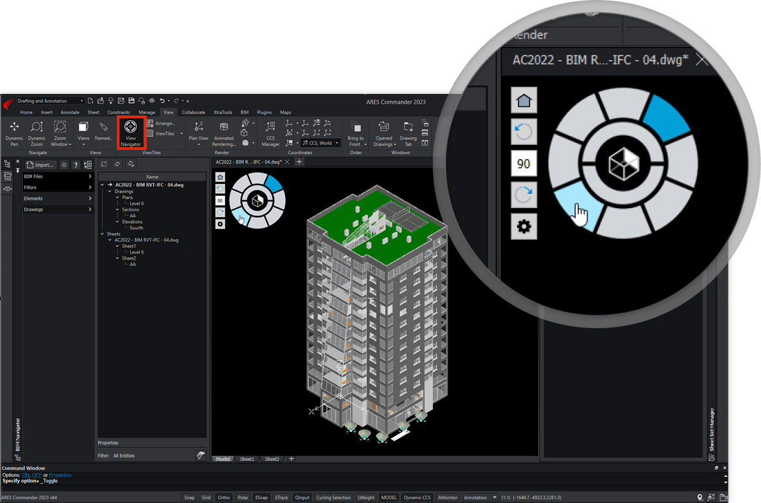Open the CCS Manager
The width and height of the screenshot is (761, 503).
[x=271, y=134]
